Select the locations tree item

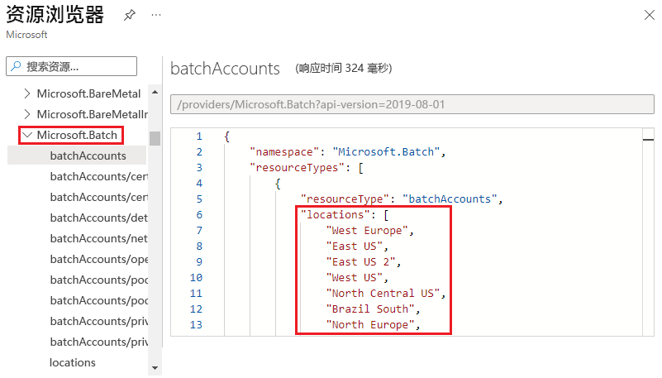[x=73, y=362]
